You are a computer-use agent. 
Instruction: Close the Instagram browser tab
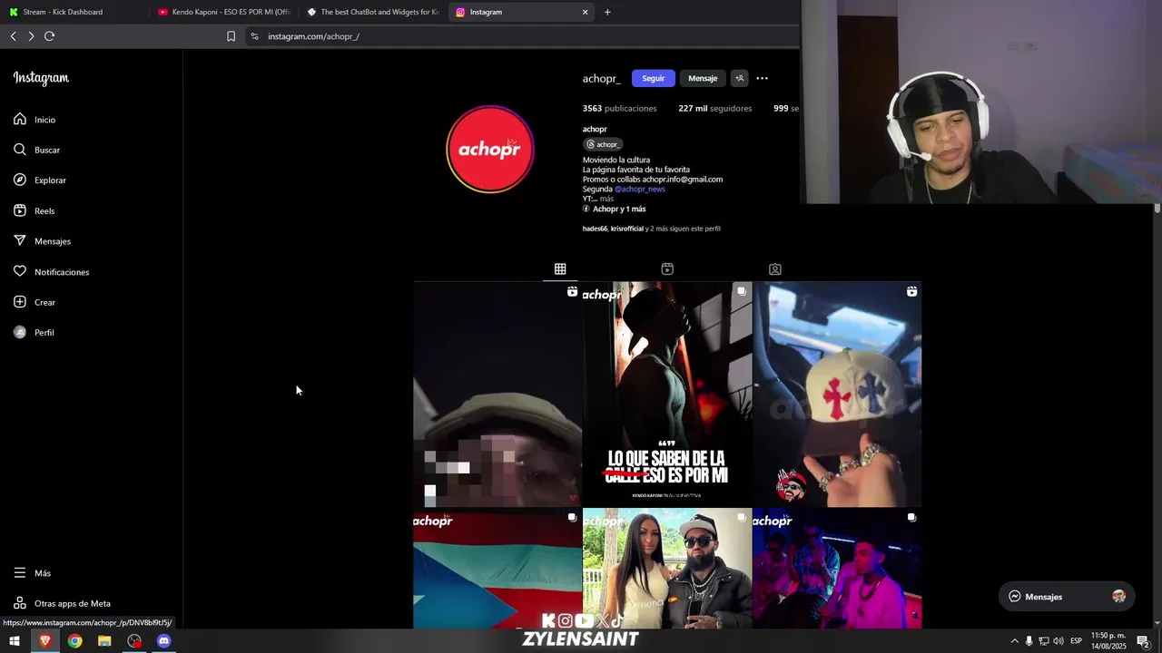pyautogui.click(x=585, y=12)
